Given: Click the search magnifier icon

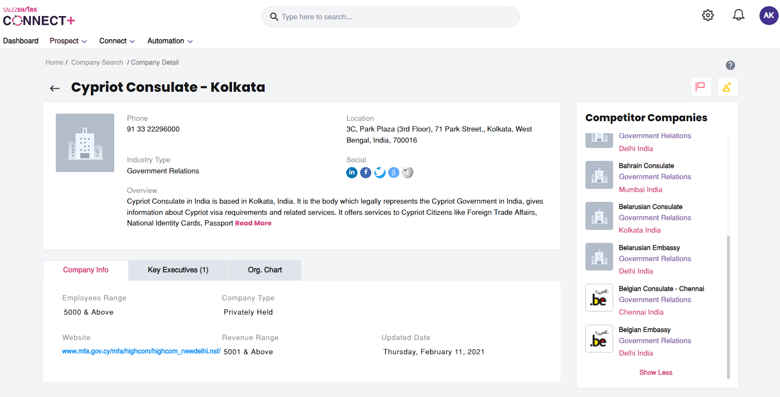Looking at the screenshot, I should (x=274, y=17).
